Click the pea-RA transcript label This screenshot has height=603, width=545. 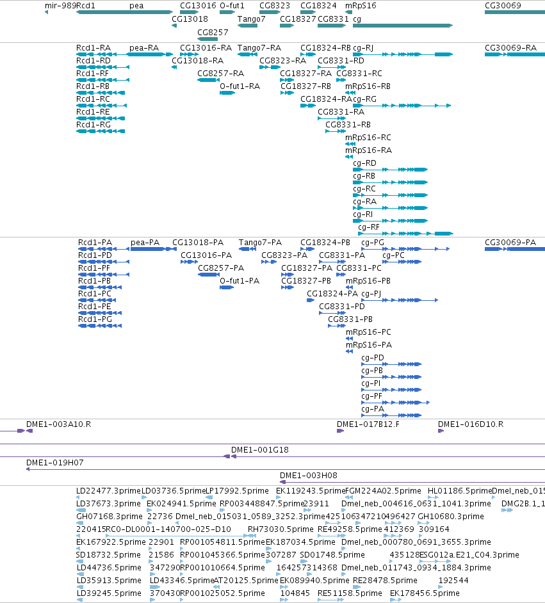(x=144, y=47)
